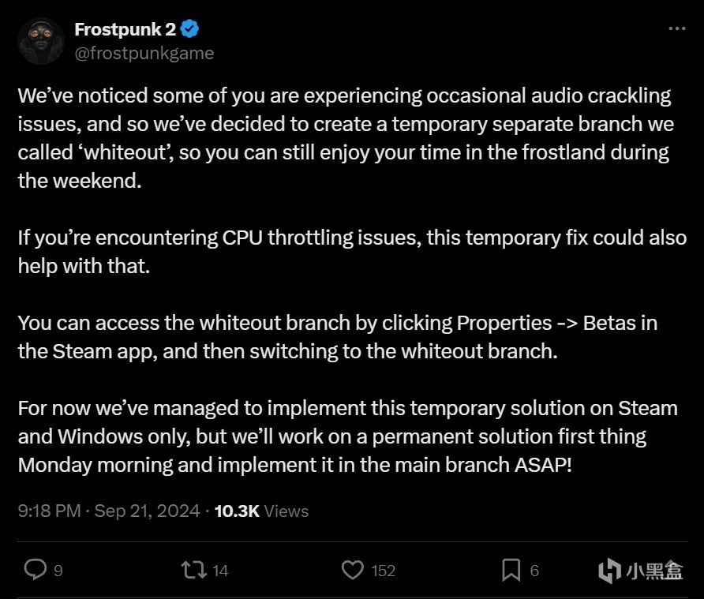Like the tweet with the heart icon

point(353,570)
